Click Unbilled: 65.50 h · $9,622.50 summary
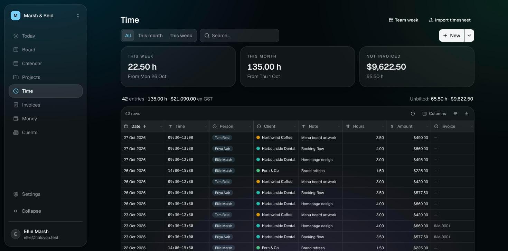Screen dimensions: 508x251 (x=441, y=99)
